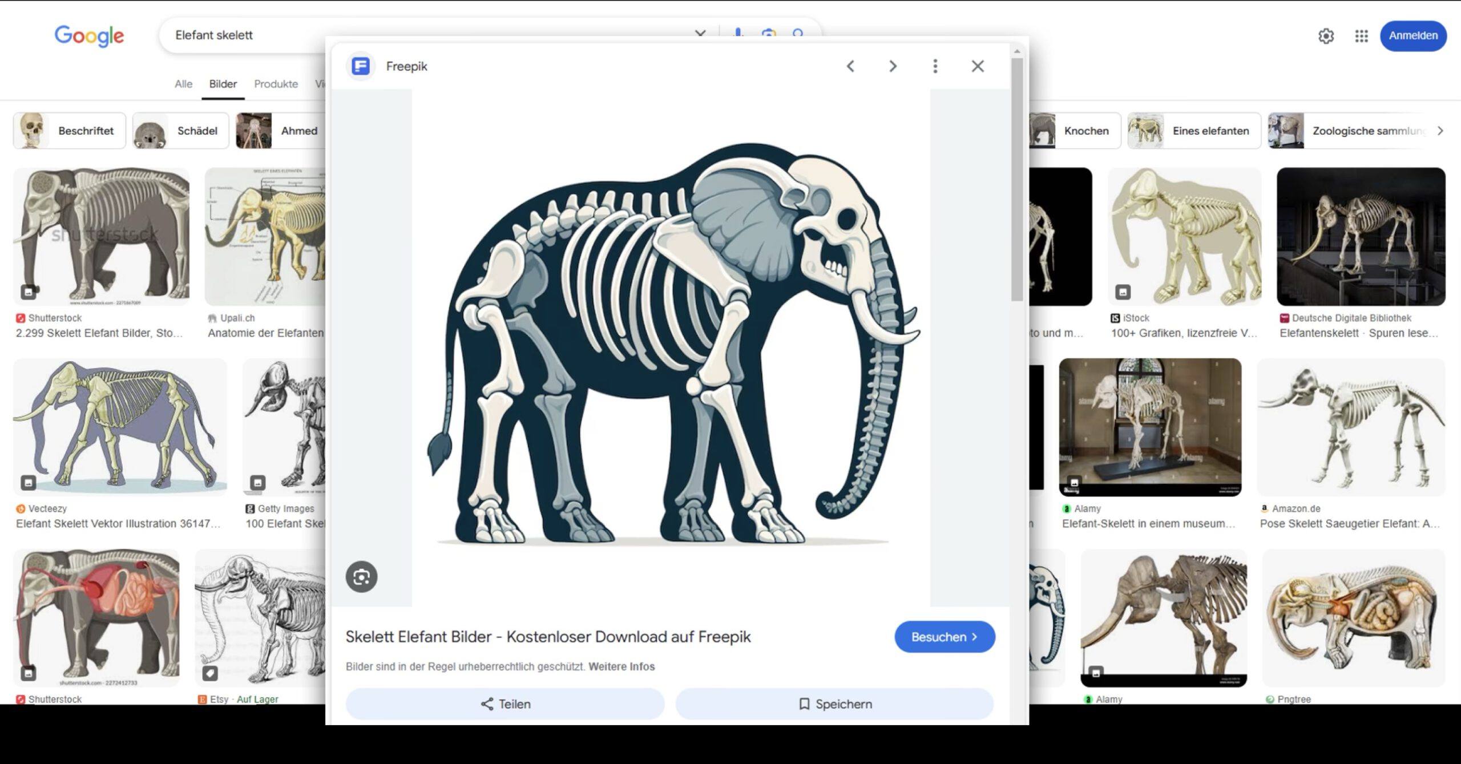Open the Weitere Infos link
This screenshot has height=764, width=1461.
[621, 666]
